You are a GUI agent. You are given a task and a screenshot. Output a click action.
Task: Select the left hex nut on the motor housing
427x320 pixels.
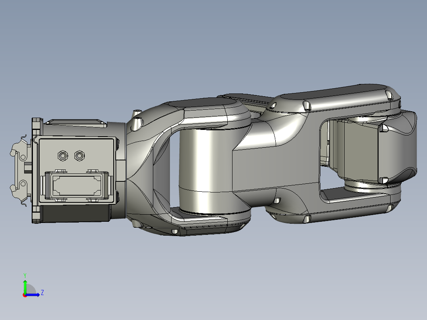pyautogui.click(x=63, y=156)
